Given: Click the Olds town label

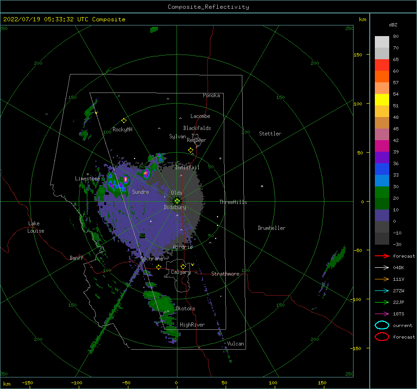Looking at the screenshot, I should click(177, 193).
